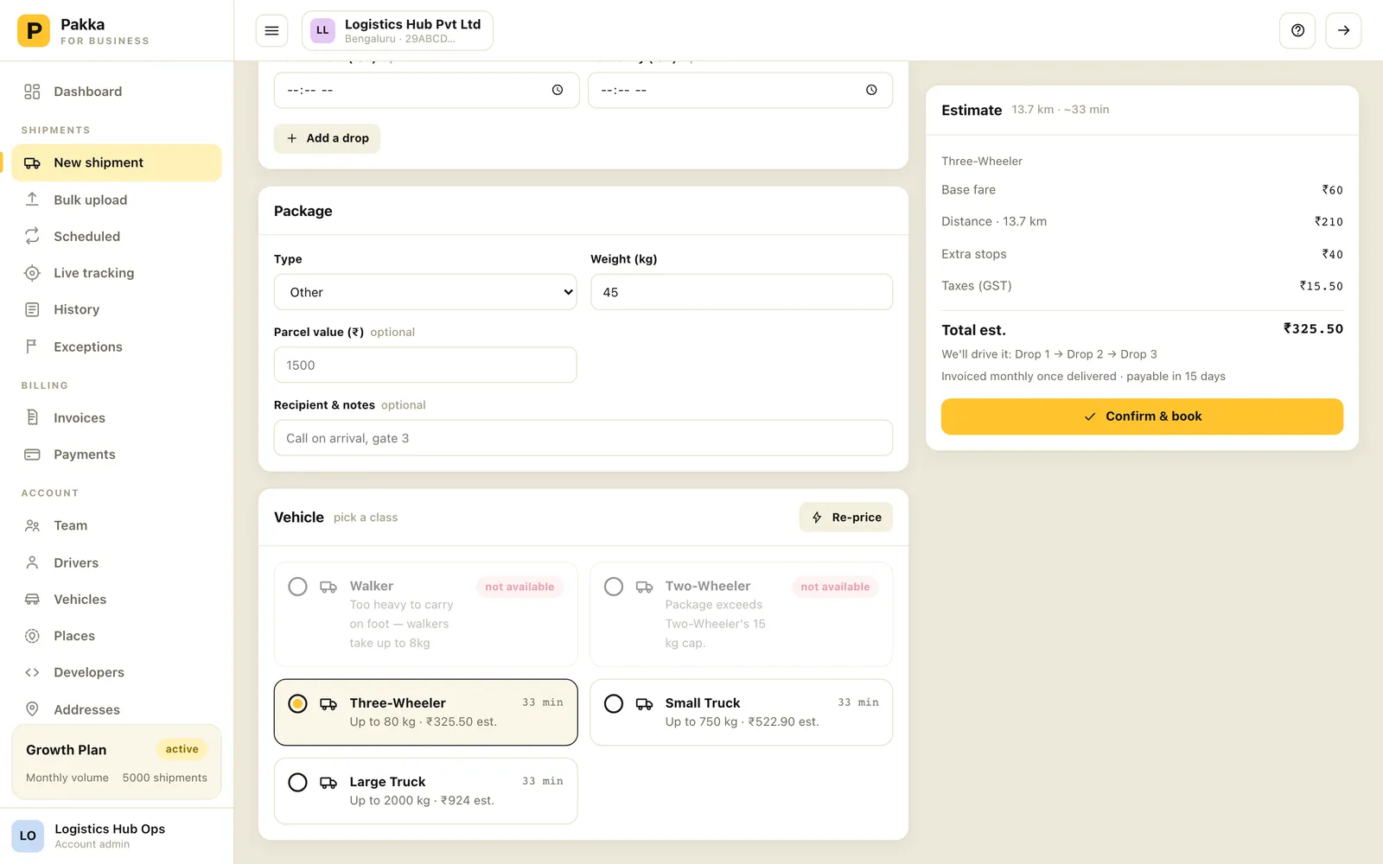The width and height of the screenshot is (1383, 864).
Task: Open Logistics Hub Ops account profile
Action: 117,835
